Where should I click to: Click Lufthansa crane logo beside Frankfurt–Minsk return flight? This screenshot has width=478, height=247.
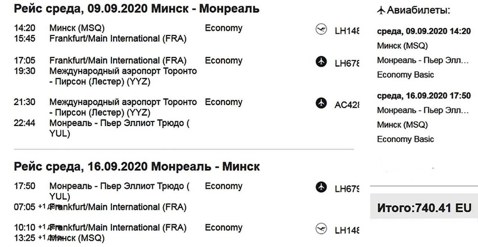coord(320,228)
